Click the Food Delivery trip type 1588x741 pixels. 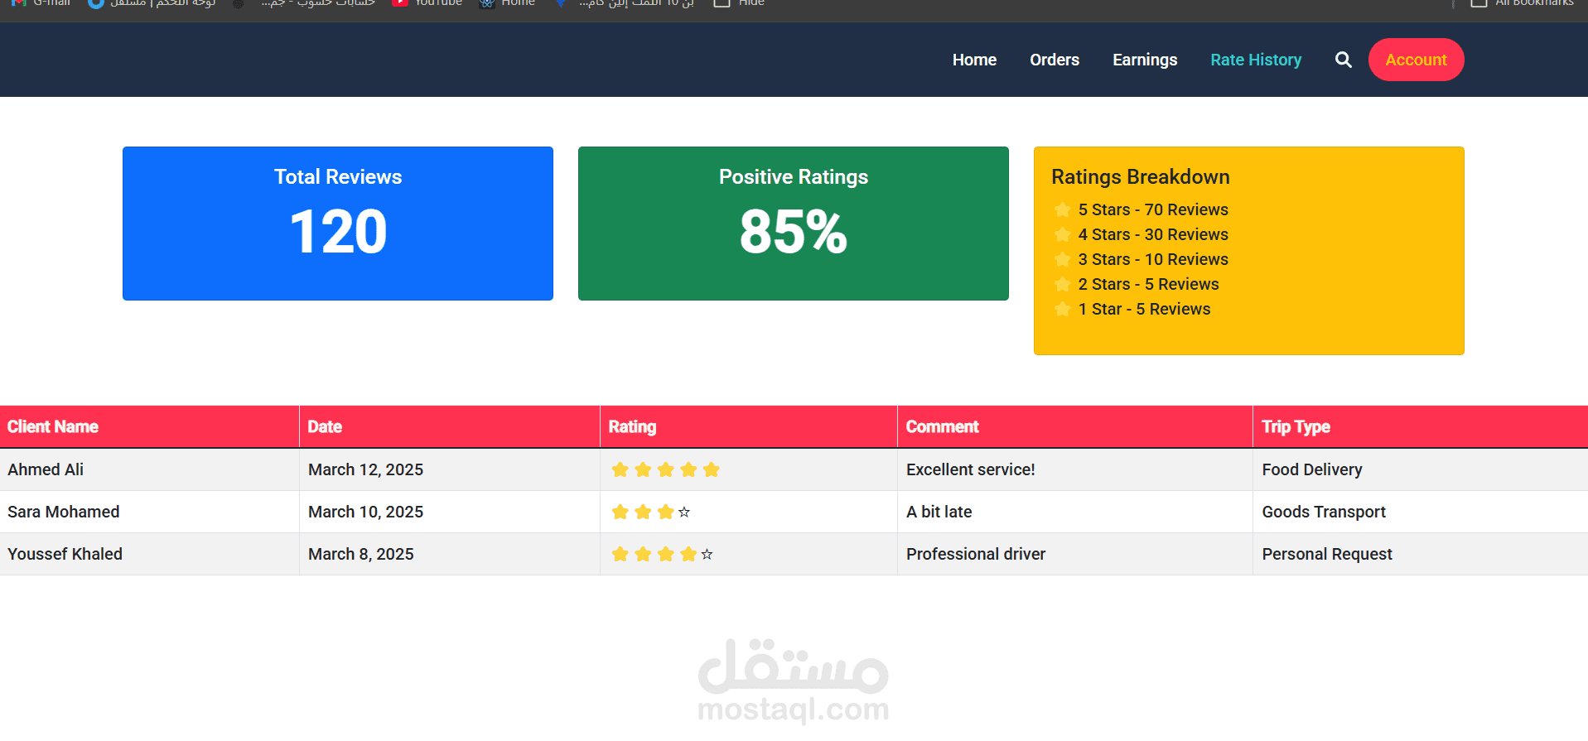coord(1311,469)
